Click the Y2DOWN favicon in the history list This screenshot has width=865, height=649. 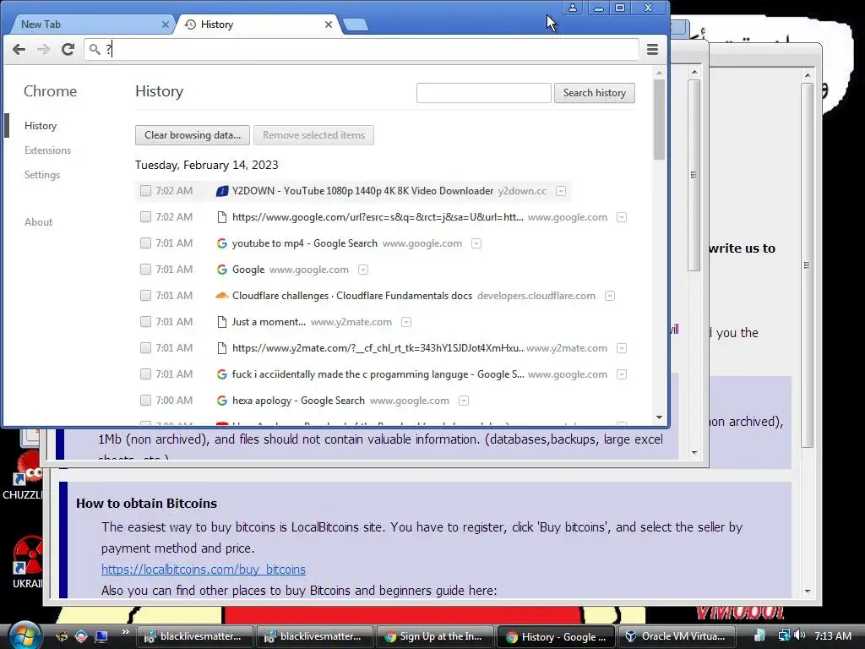222,191
